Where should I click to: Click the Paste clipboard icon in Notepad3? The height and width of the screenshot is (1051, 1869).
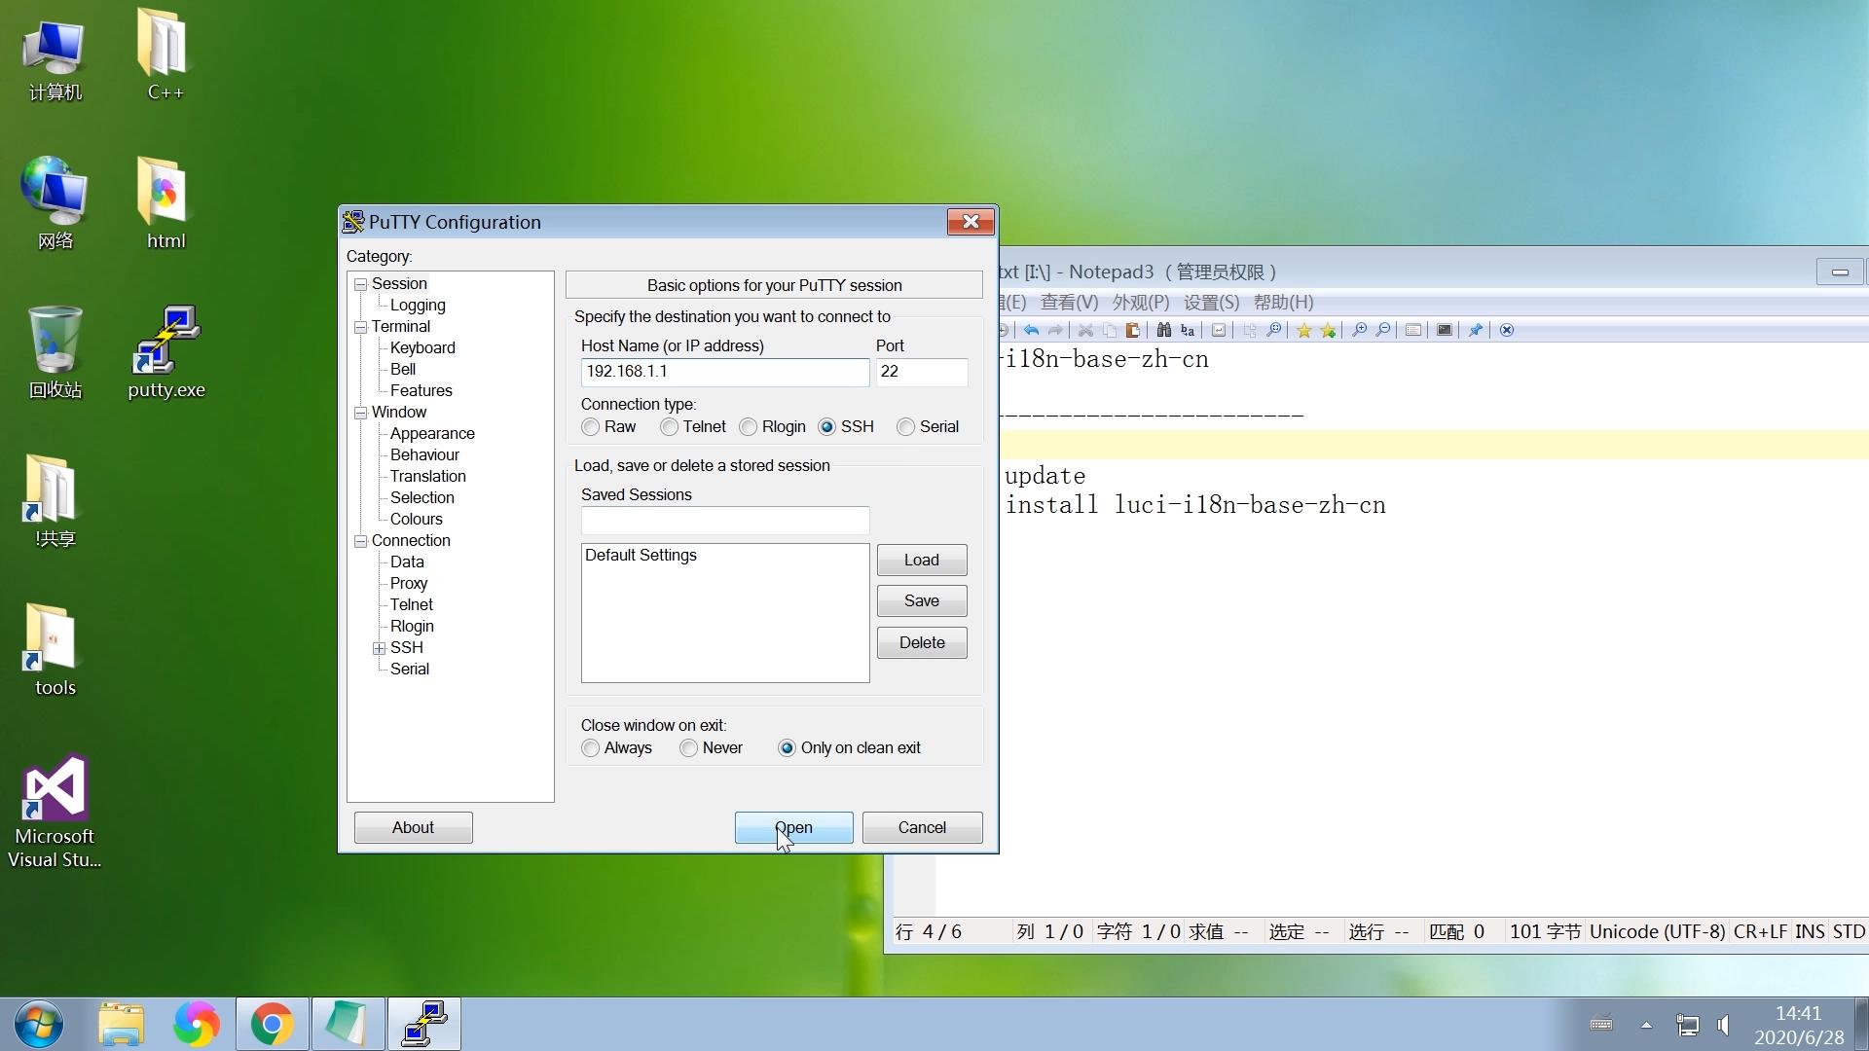click(1132, 330)
